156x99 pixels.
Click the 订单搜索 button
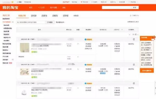[50, 22]
